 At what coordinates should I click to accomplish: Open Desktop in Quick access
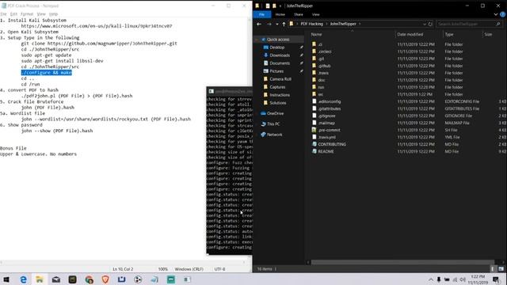tap(276, 47)
